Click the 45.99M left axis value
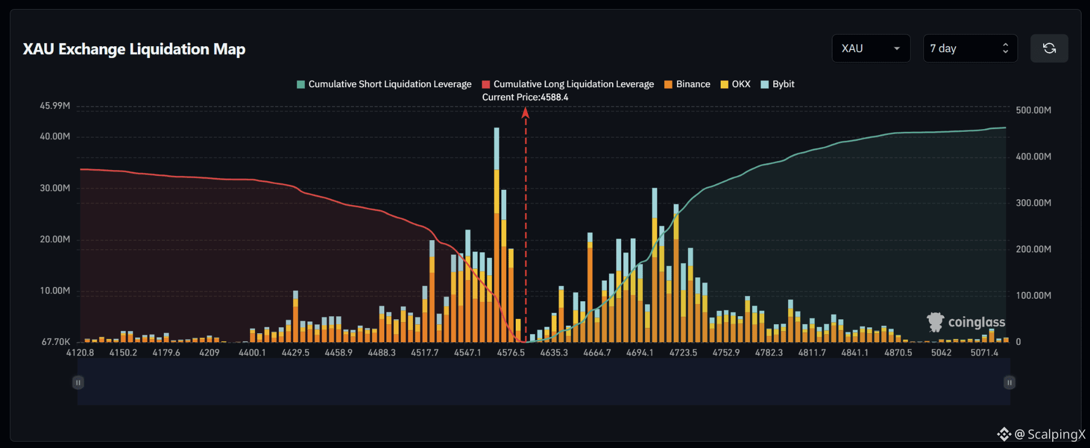The image size is (1090, 448). [x=55, y=106]
